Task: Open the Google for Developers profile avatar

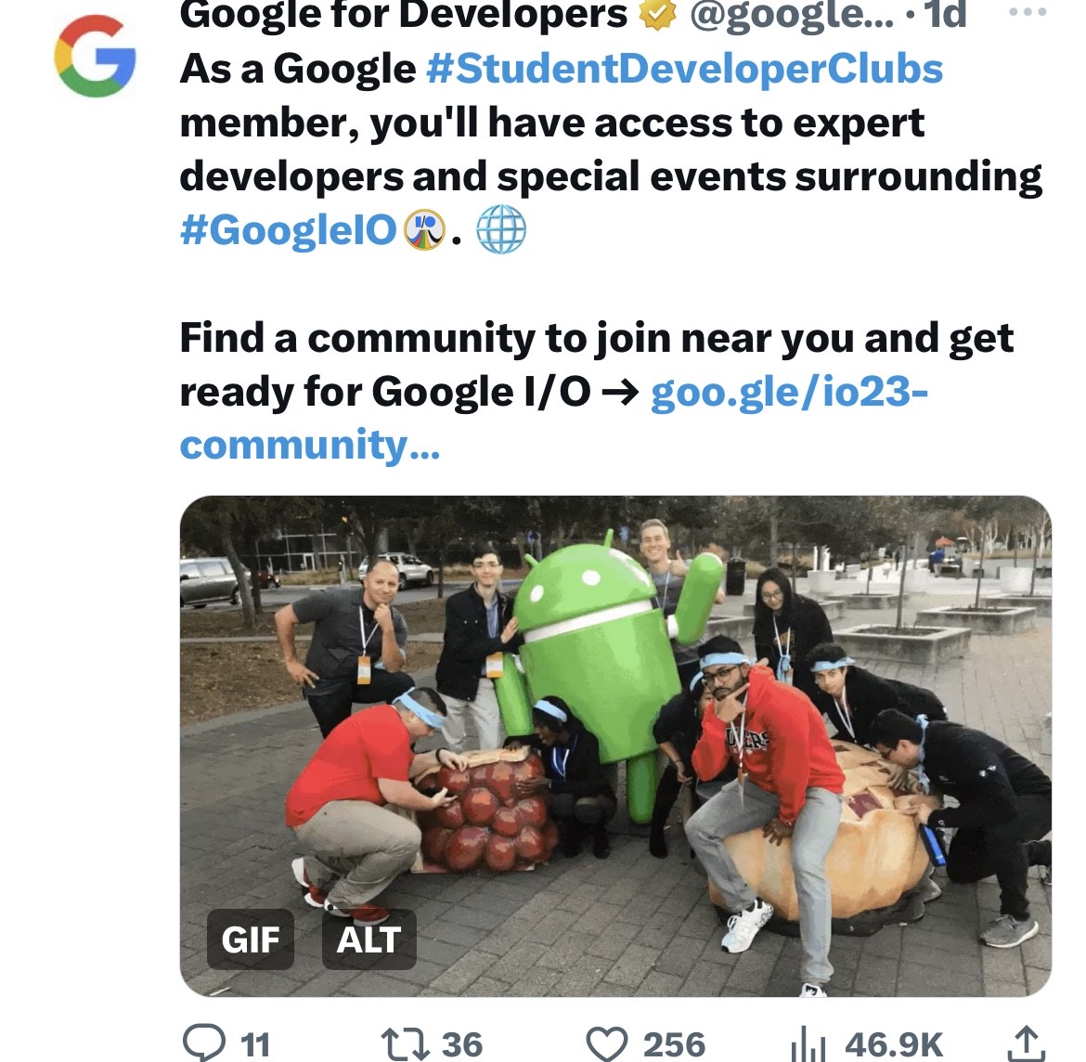Action: [x=95, y=56]
